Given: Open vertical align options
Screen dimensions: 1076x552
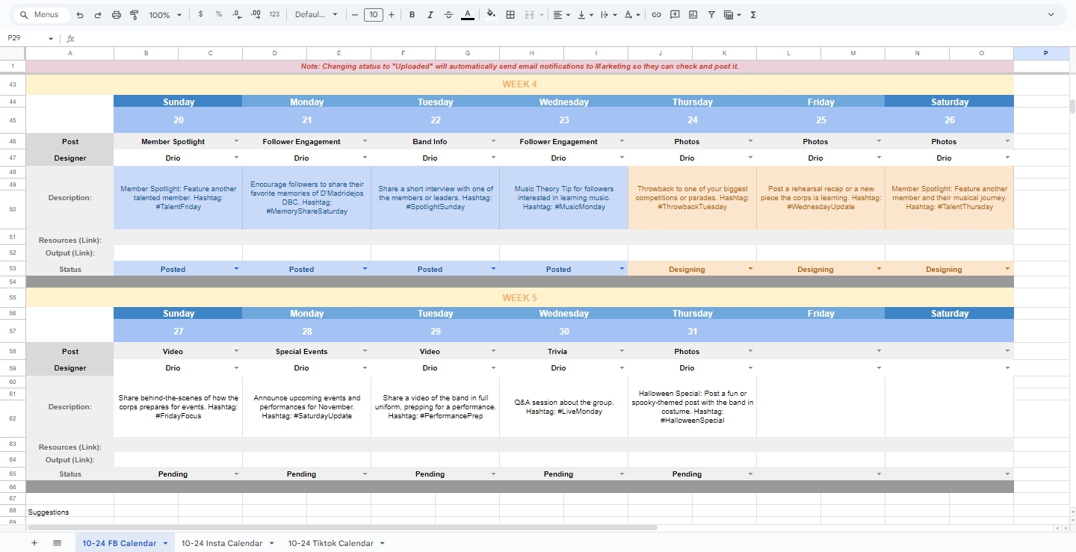Looking at the screenshot, I should (x=585, y=15).
